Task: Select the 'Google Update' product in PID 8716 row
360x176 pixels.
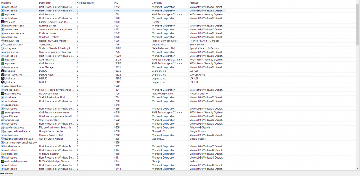Action: 198,131
